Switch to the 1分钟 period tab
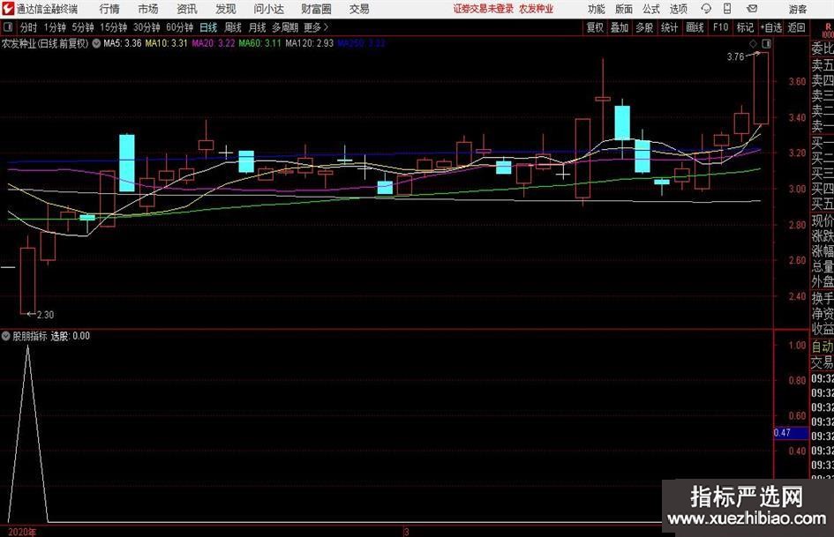 55,27
